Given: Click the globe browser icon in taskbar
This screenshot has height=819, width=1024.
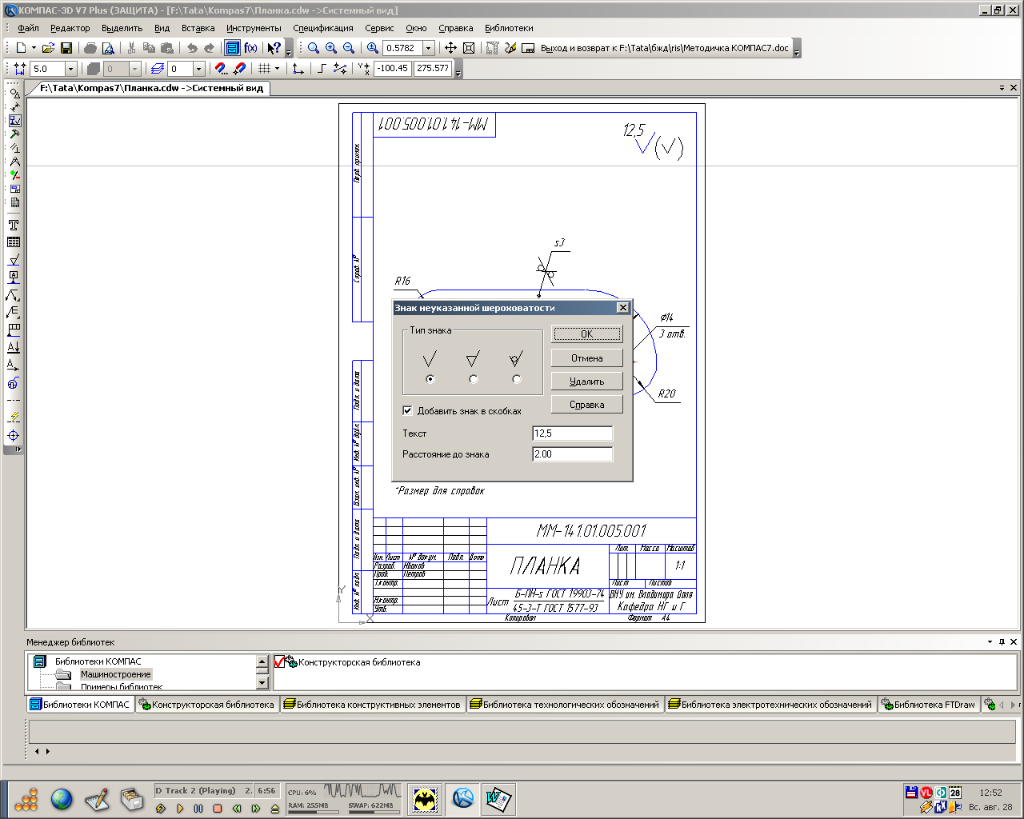Looking at the screenshot, I should (x=62, y=799).
